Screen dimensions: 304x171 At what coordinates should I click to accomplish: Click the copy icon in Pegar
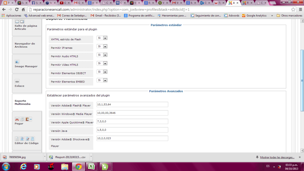(22, 119)
